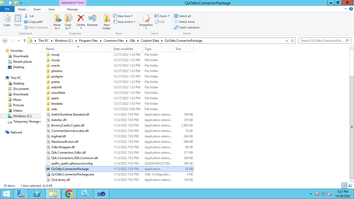Screen dimensions: 354x199
Task: Click Copy path in the ribbon
Action: tap(33, 22)
